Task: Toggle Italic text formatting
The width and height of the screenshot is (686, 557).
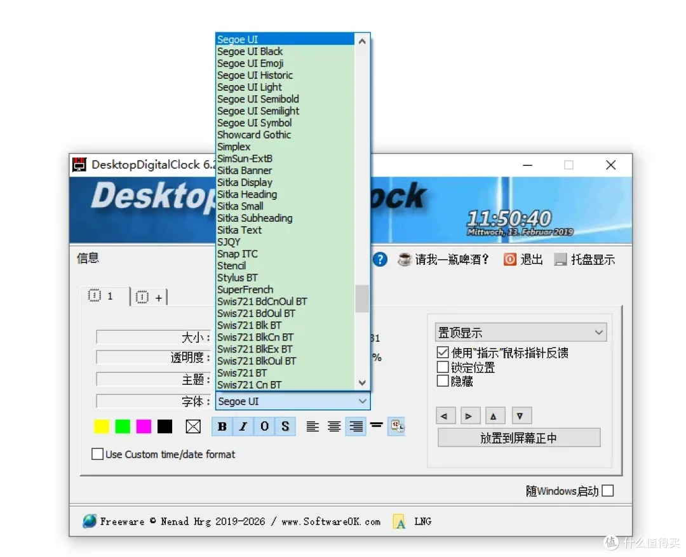Action: tap(243, 426)
